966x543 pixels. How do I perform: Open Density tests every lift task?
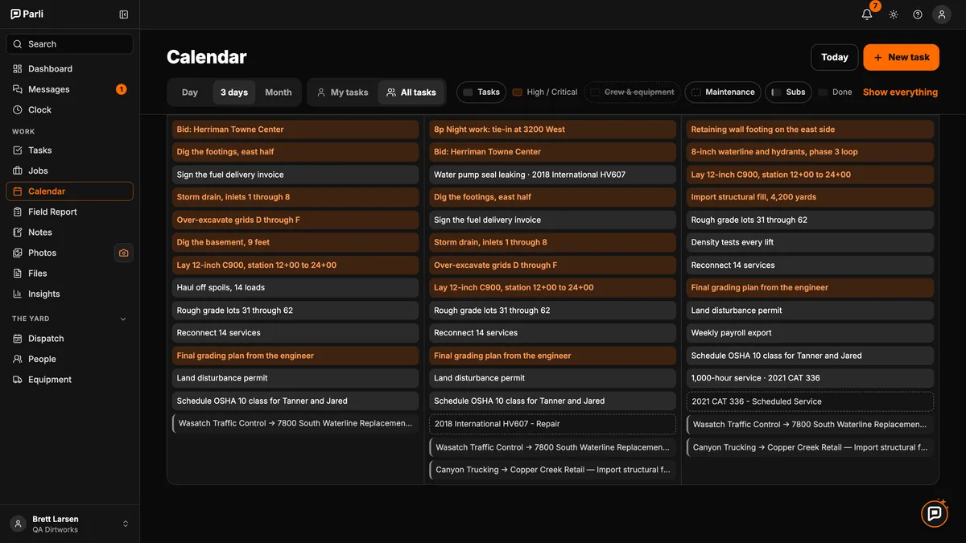[810, 242]
